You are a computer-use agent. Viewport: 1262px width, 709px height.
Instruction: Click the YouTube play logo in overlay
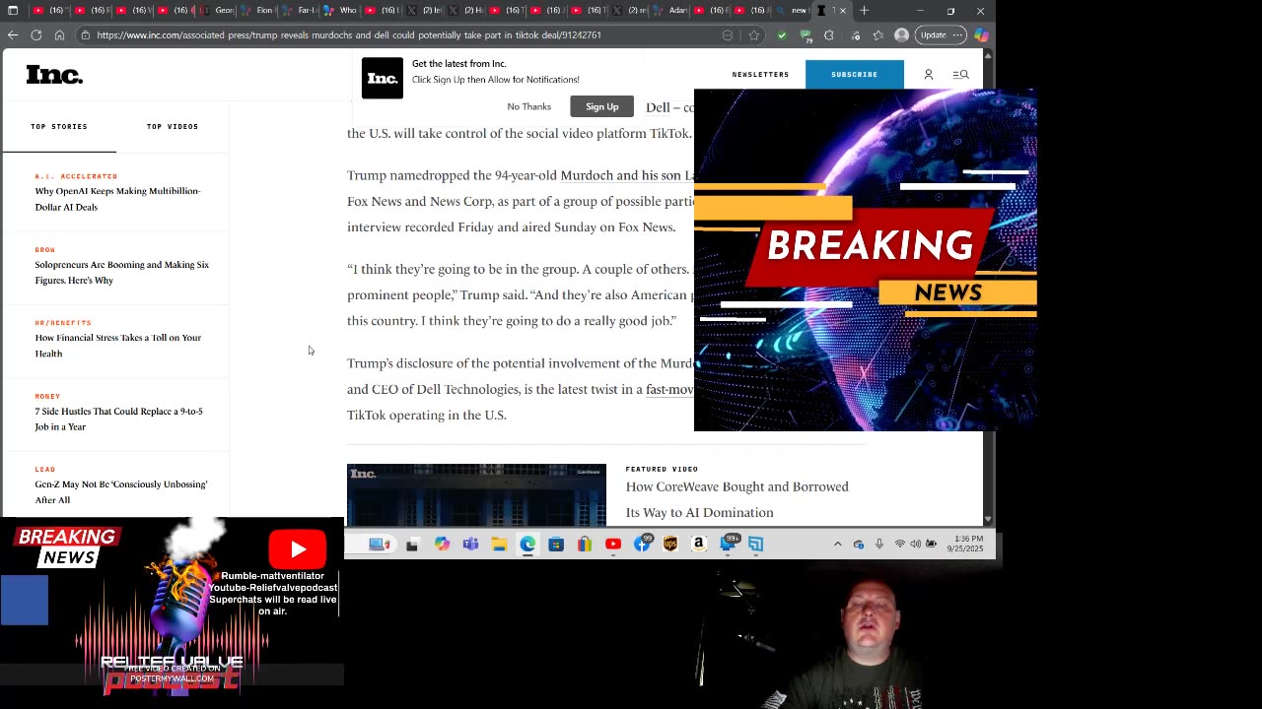click(x=298, y=549)
